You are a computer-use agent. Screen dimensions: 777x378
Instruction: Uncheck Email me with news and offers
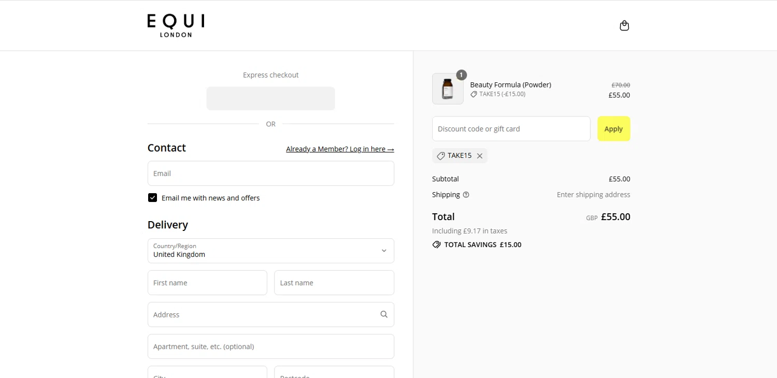tap(152, 198)
